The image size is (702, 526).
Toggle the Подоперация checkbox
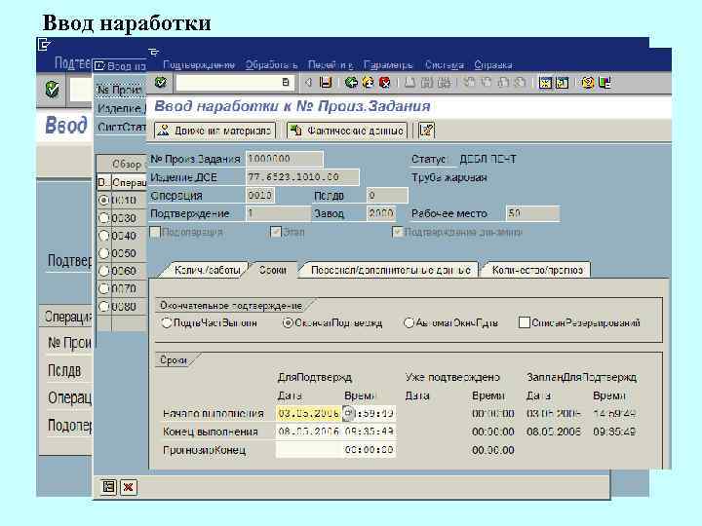pyautogui.click(x=155, y=232)
